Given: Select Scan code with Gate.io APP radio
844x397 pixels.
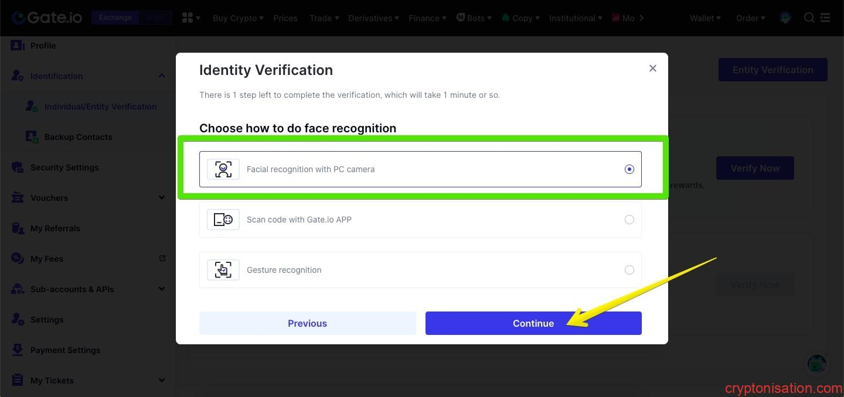Looking at the screenshot, I should pyautogui.click(x=629, y=220).
